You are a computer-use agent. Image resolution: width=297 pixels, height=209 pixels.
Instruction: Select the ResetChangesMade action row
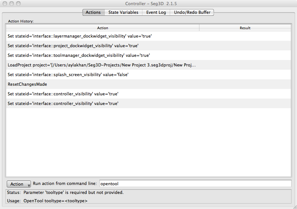pyautogui.click(x=148, y=84)
